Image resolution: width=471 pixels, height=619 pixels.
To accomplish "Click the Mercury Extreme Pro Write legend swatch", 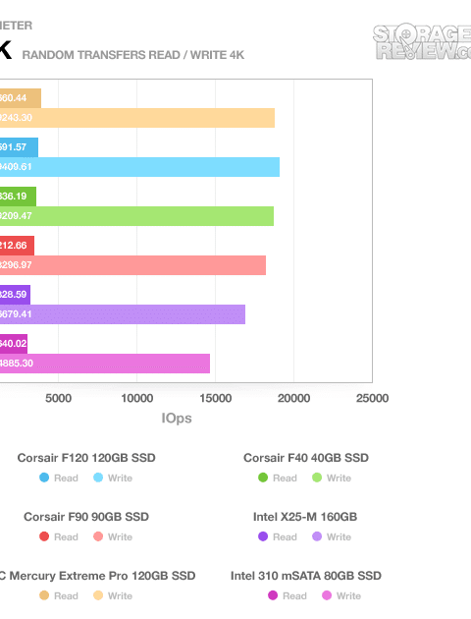I will click(x=98, y=595).
